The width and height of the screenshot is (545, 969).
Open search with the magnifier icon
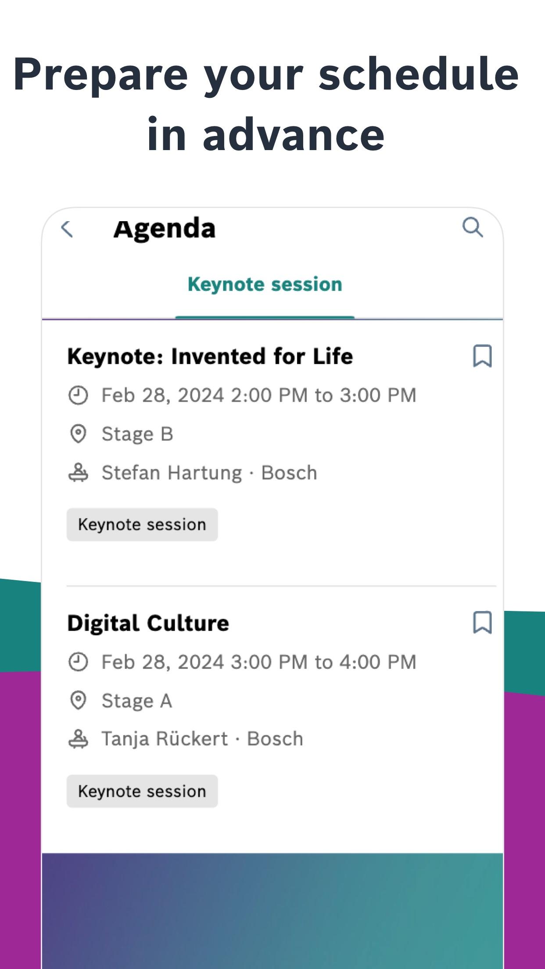pos(473,227)
